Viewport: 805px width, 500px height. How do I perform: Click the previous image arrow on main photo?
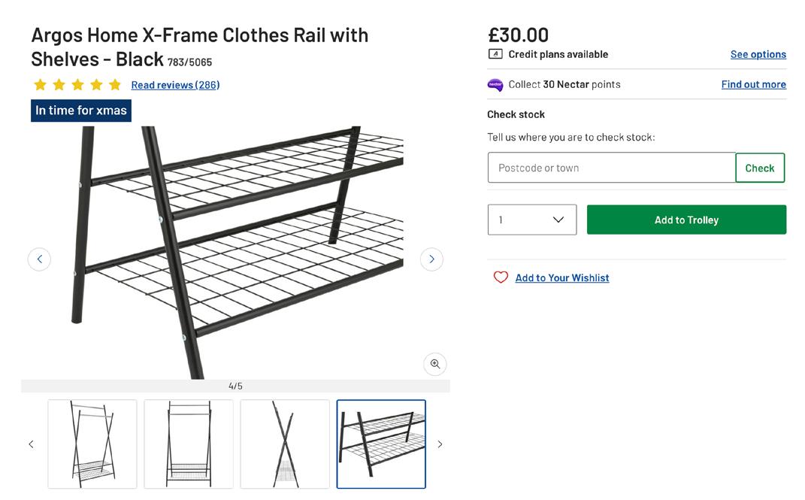point(39,259)
